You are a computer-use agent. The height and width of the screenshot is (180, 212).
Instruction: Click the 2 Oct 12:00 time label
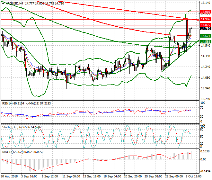click(x=194, y=176)
